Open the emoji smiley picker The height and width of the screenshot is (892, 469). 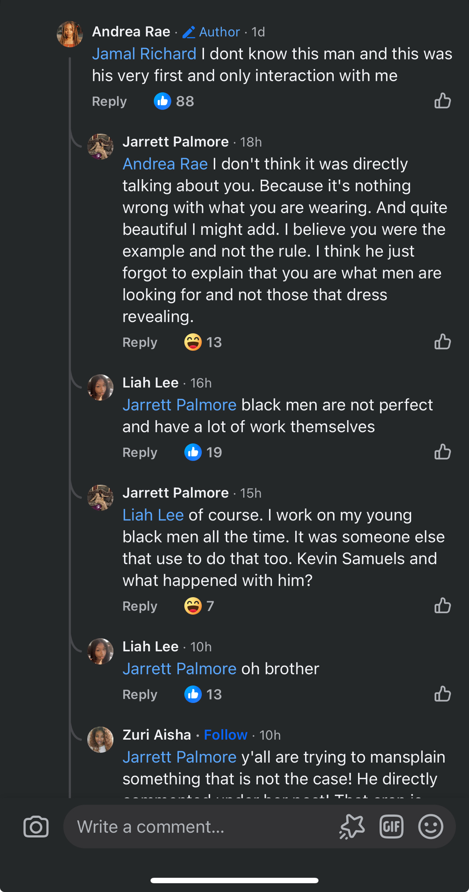coord(431,827)
